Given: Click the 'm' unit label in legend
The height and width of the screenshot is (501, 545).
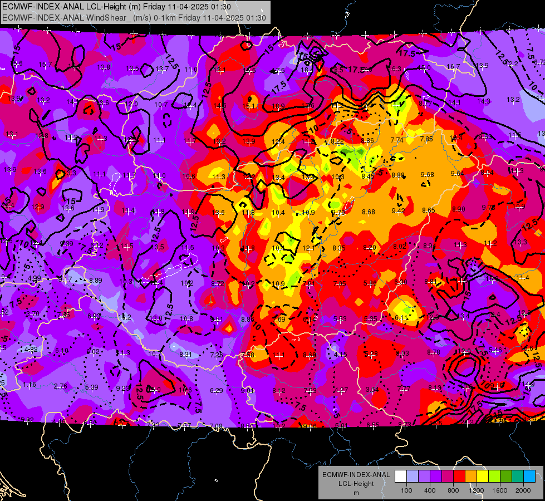Looking at the screenshot, I should click(356, 493).
